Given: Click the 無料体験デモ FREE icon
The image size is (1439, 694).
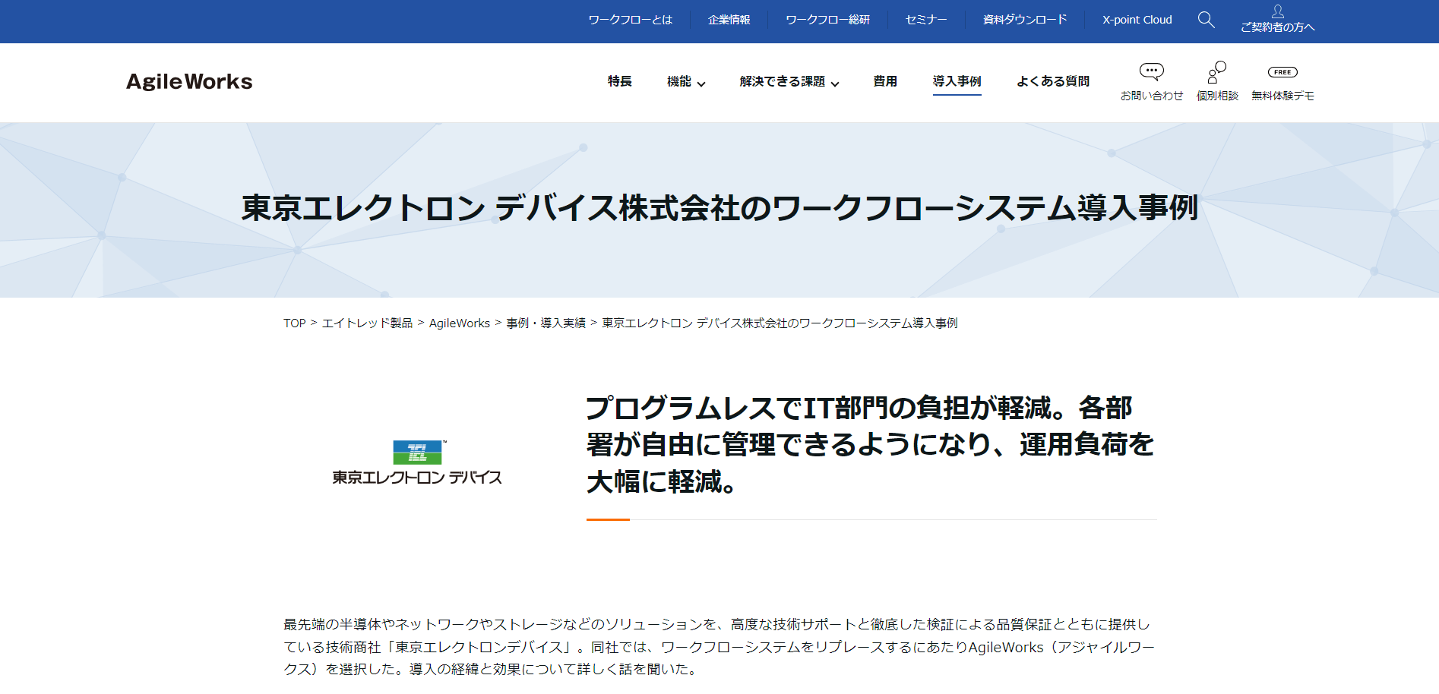Looking at the screenshot, I should [x=1282, y=72].
